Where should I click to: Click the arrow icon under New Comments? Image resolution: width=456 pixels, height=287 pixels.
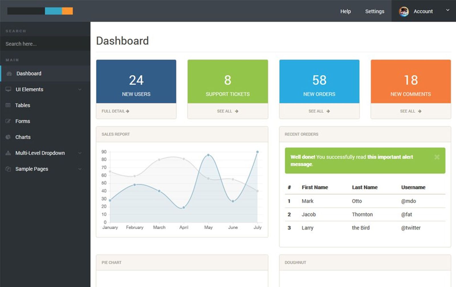point(420,111)
